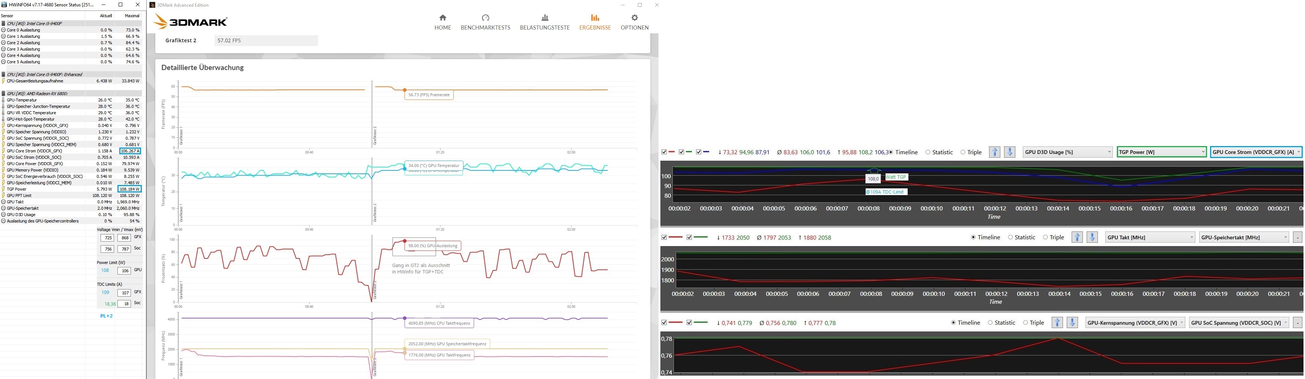Click the HWiNFO64 title bar icon

(5, 4)
